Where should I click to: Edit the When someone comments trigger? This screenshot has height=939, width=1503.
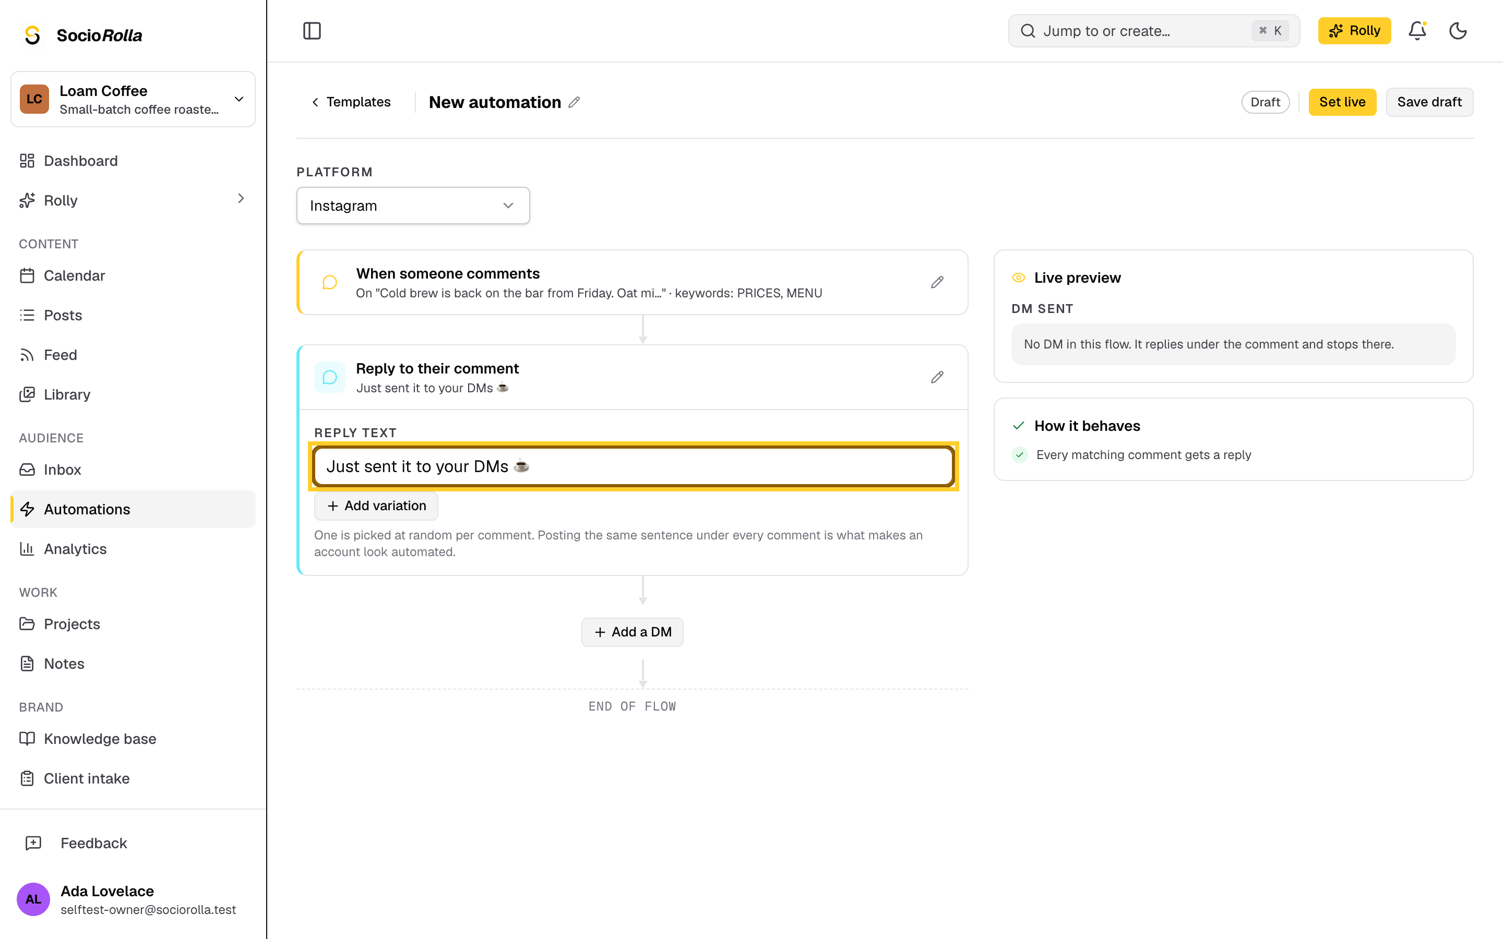(937, 283)
